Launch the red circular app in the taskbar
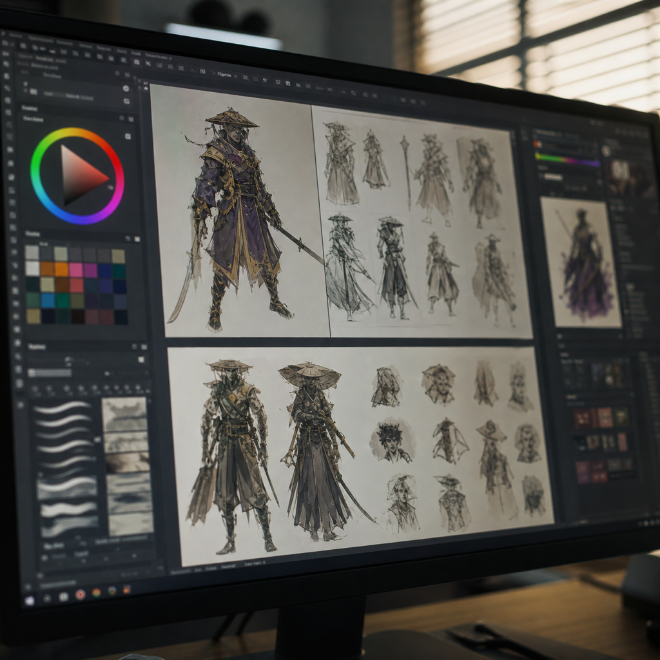 [x=80, y=594]
